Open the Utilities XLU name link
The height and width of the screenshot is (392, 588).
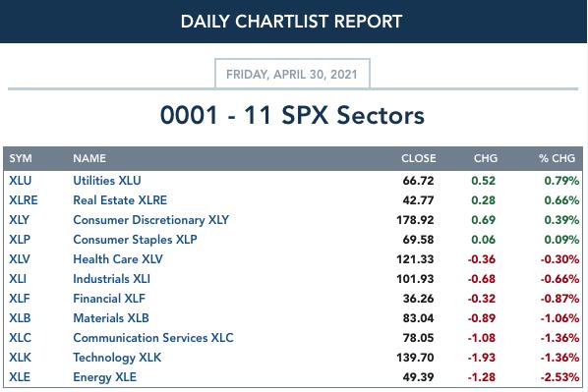(x=107, y=181)
